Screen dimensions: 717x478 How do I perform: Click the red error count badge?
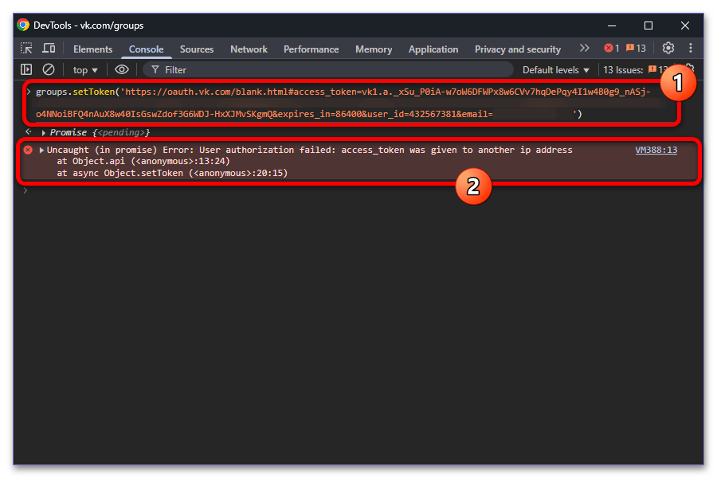coord(611,48)
